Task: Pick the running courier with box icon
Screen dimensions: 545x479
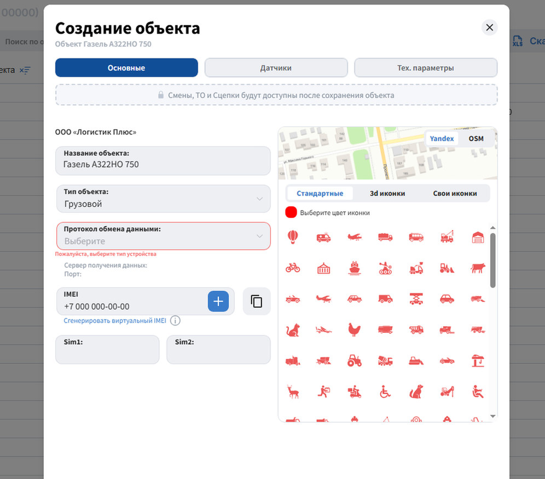Action: click(x=323, y=392)
